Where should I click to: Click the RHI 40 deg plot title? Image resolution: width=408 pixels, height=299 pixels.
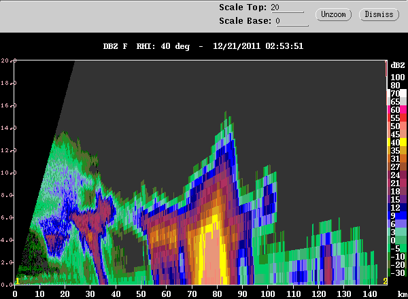203,46
